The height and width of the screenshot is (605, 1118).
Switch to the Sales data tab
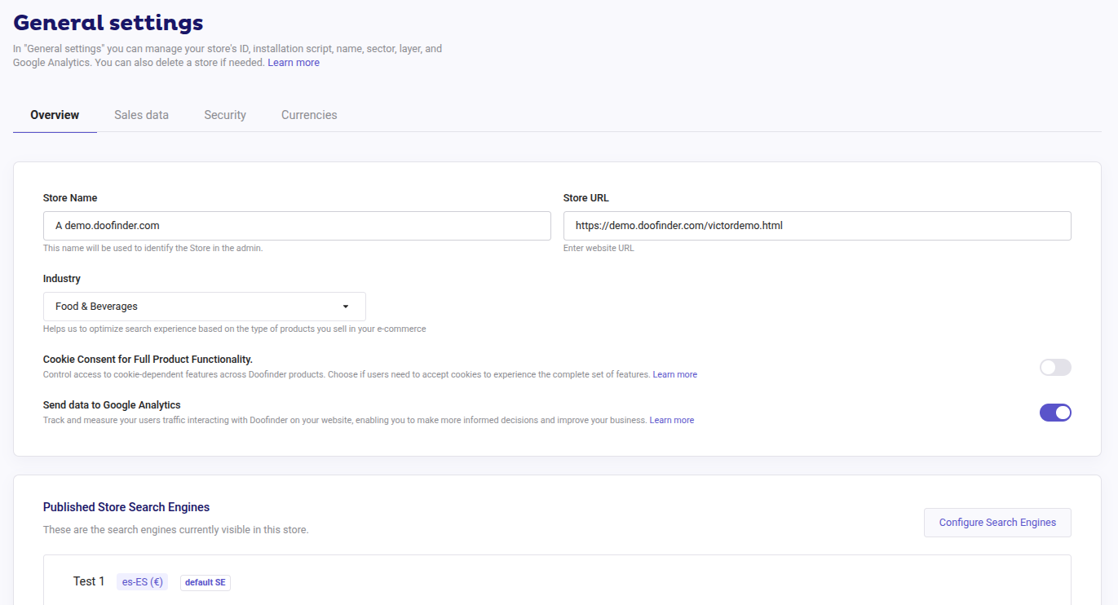pos(141,114)
